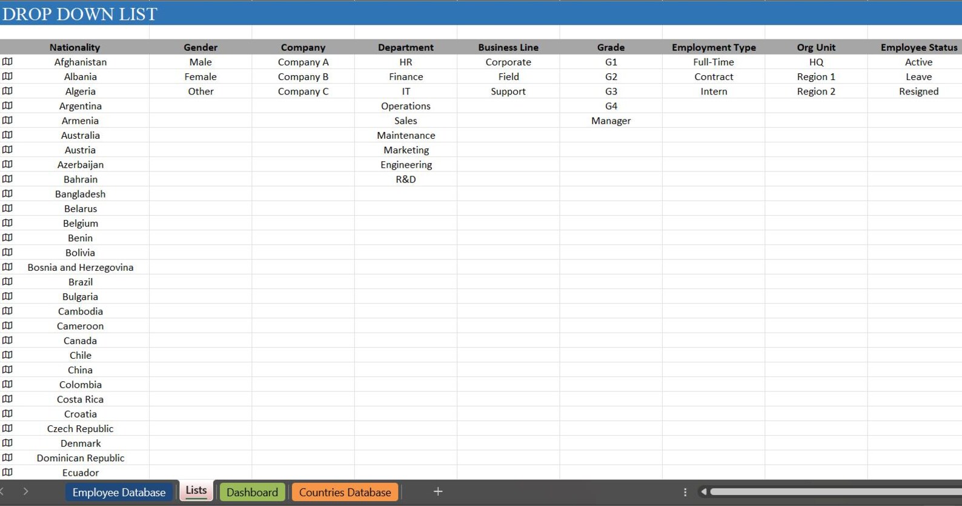Image resolution: width=962 pixels, height=506 pixels.
Task: Select the Employee Status header cell
Action: click(x=915, y=47)
